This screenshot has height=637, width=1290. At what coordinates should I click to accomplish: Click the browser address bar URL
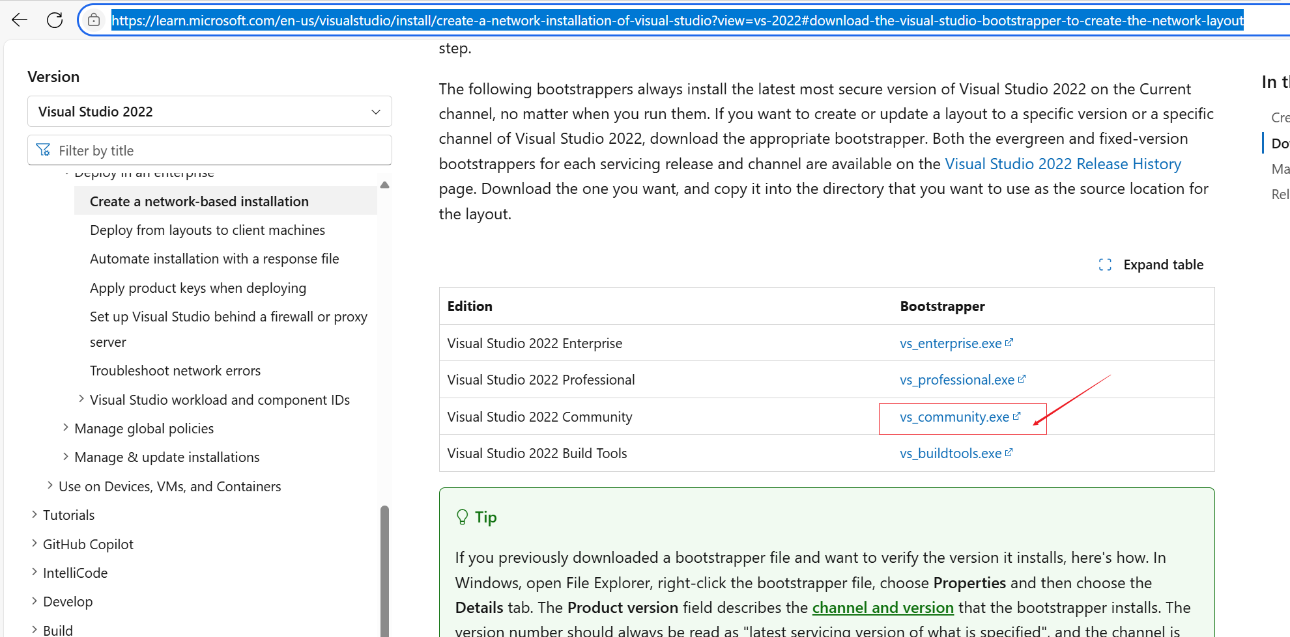click(678, 20)
